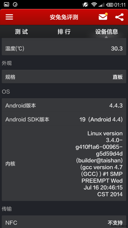The width and height of the screenshot is (128, 228).
Task: Tap the muted notification bell icon
Action: pyautogui.click(x=85, y=5)
